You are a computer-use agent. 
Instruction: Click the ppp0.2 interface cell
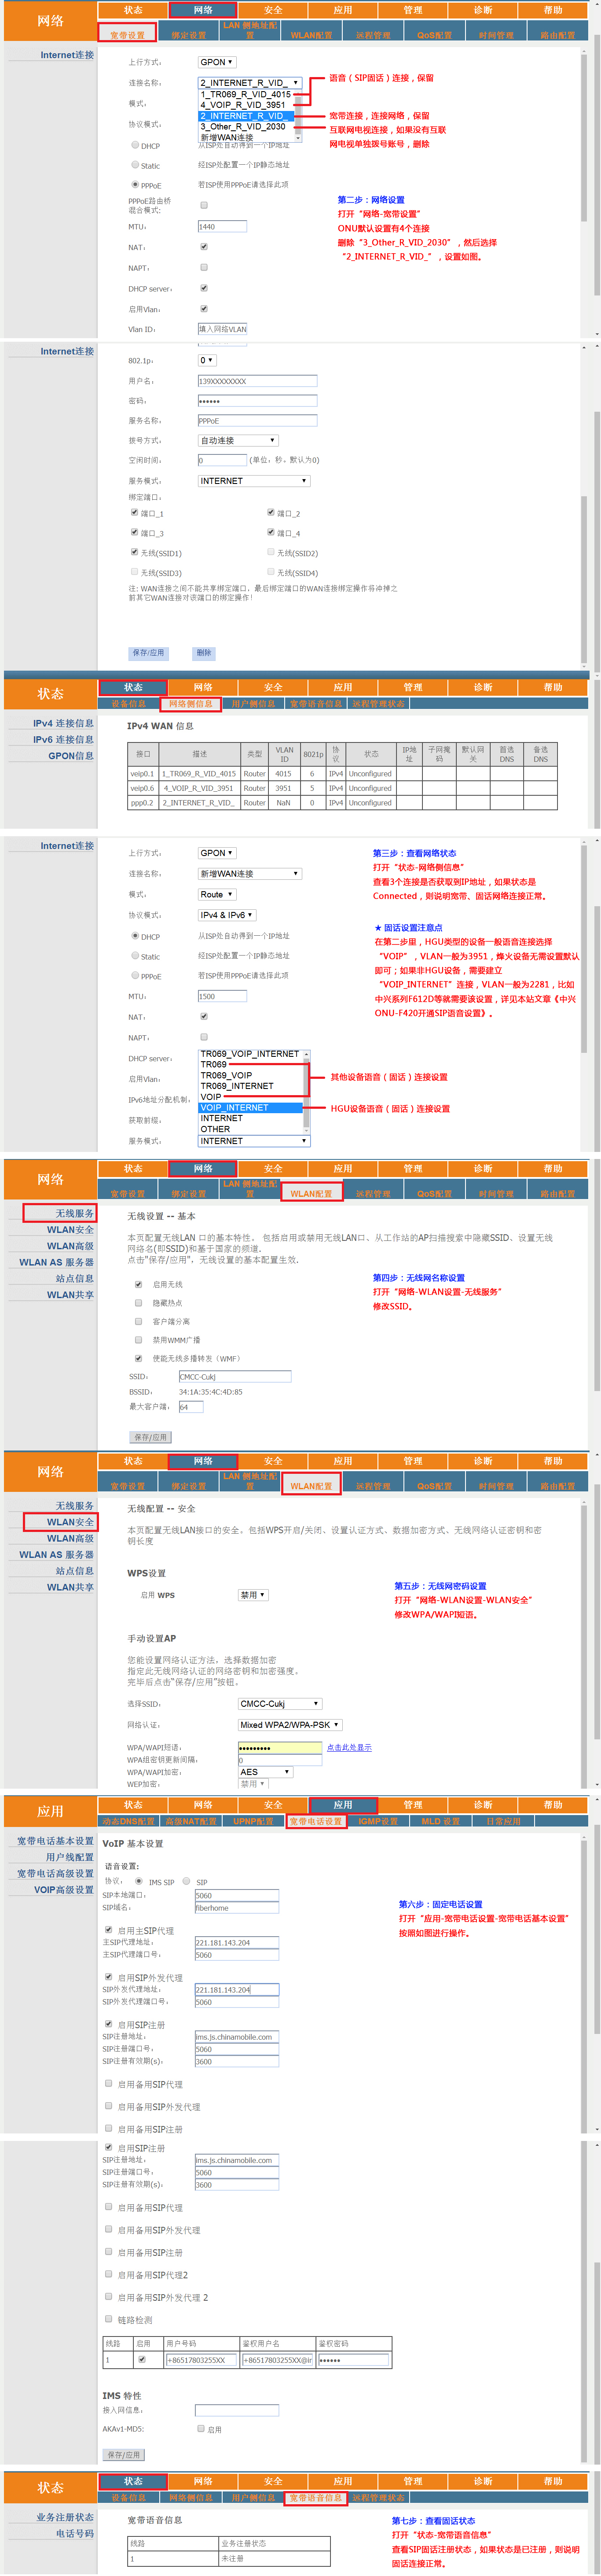pos(143,803)
